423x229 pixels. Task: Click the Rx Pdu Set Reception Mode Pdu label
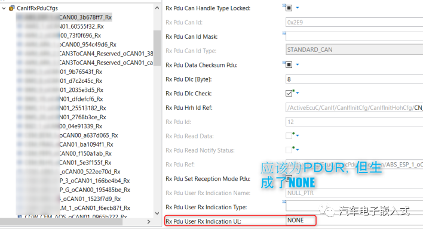[x=208, y=179]
